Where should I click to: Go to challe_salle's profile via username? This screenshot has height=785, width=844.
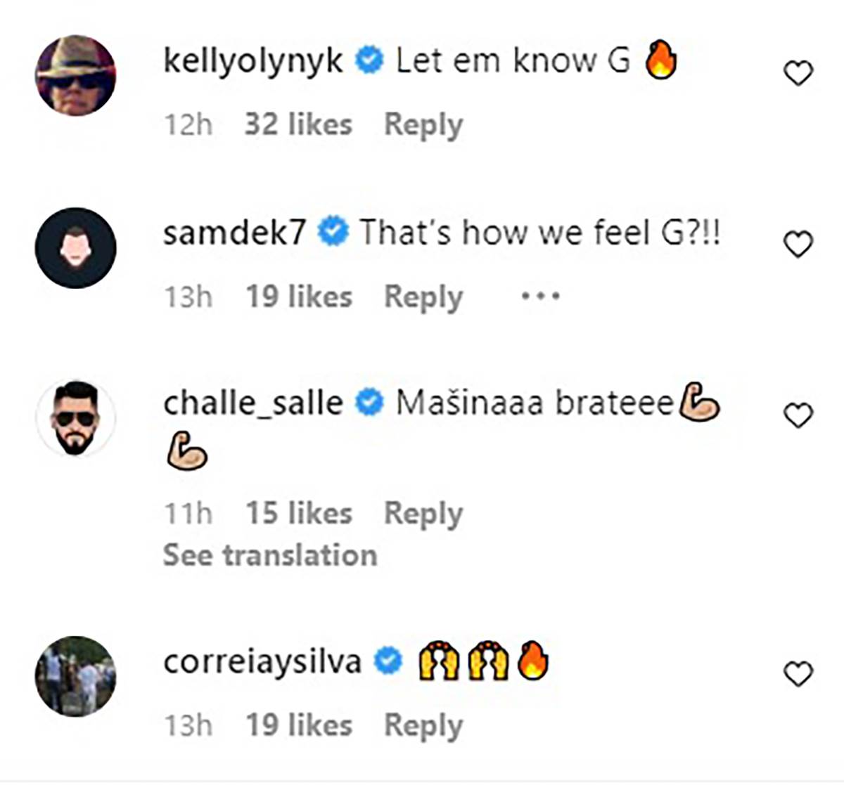click(253, 403)
